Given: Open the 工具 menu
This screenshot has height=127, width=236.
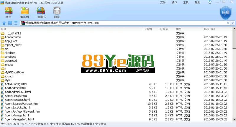Looking at the screenshot, I should click(186, 2).
